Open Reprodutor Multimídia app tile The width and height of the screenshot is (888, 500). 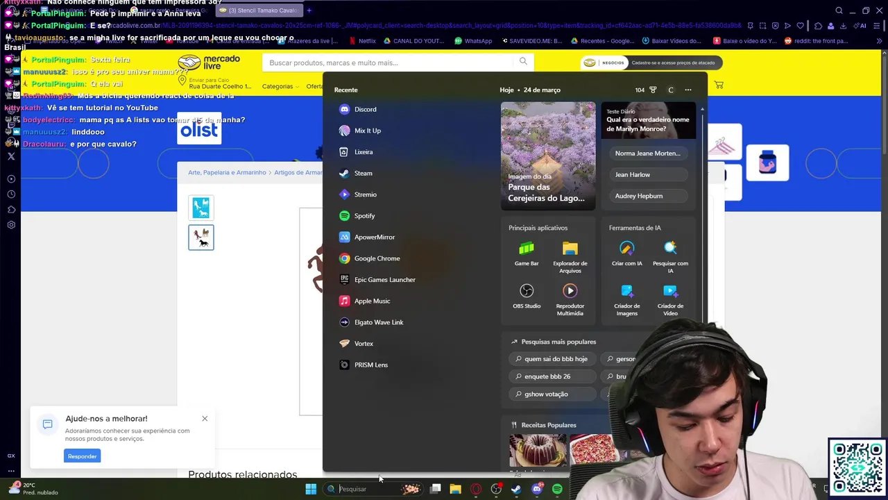(x=570, y=299)
